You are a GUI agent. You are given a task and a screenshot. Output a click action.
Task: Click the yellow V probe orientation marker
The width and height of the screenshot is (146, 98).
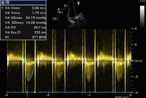tap(79, 3)
